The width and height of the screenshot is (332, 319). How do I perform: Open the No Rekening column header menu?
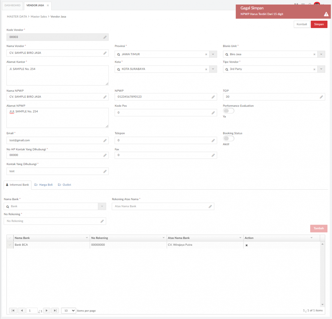(163, 238)
